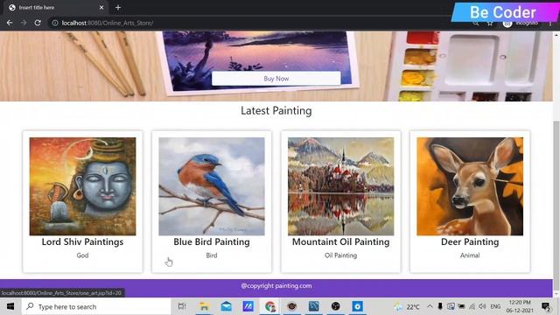Click 'Blue Bird Painting' title
The width and height of the screenshot is (560, 315).
(212, 241)
